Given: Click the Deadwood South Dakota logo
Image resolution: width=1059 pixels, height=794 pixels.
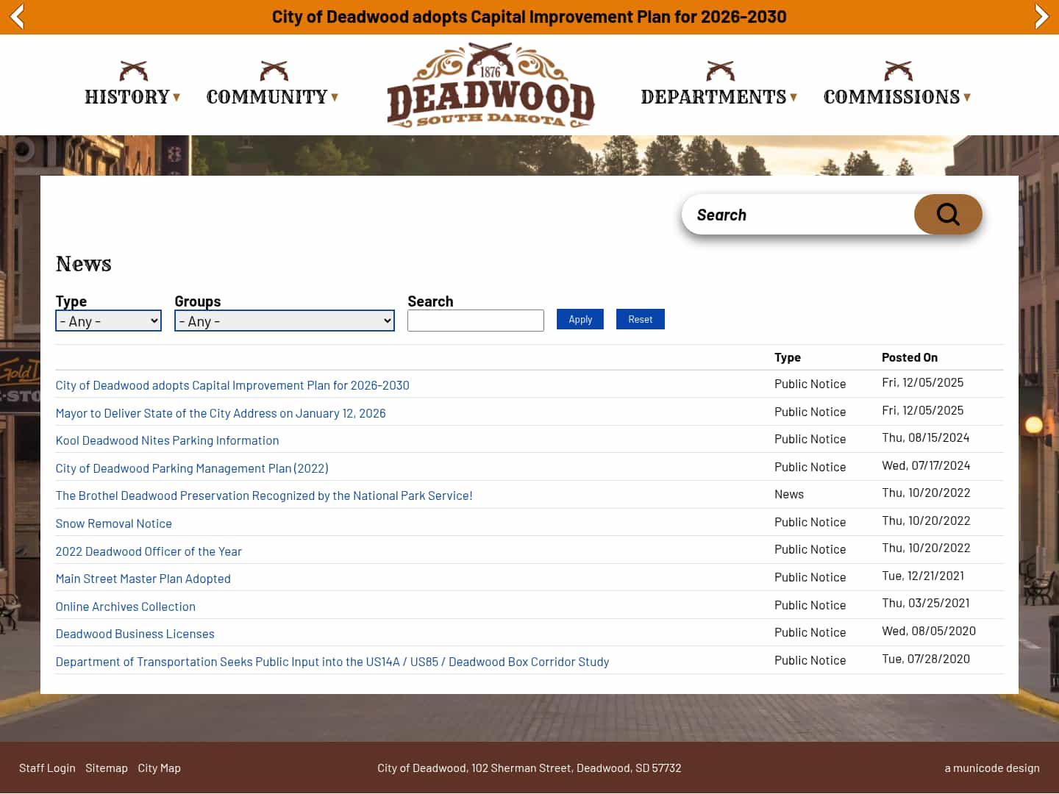Looking at the screenshot, I should click(x=490, y=85).
